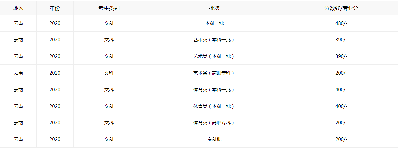This screenshot has height=149, width=398.
Task: Select the 艺术类(本科一批) cell
Action: 214,40
